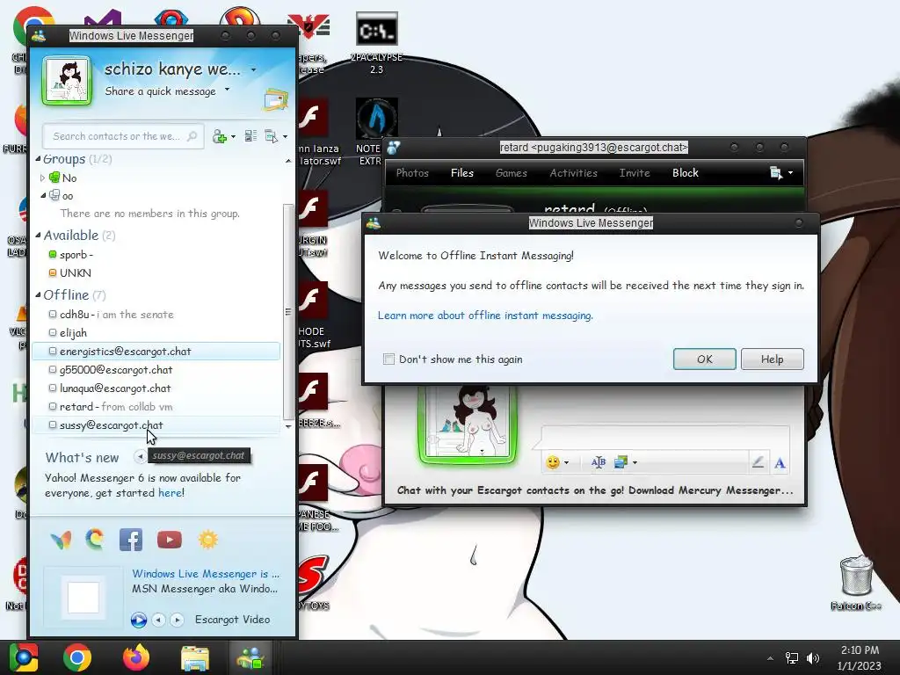Click the volume icon in system tray
Viewport: 900px width, 675px height.
click(x=813, y=657)
